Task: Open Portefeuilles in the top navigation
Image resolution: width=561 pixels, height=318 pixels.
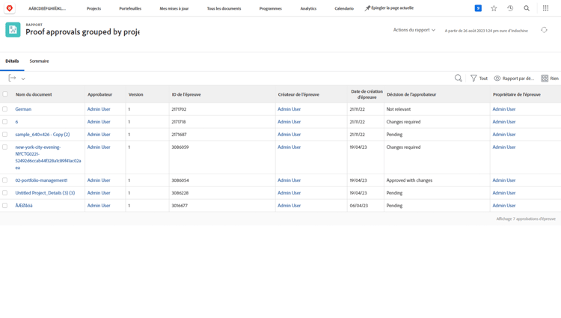Action: pyautogui.click(x=130, y=8)
